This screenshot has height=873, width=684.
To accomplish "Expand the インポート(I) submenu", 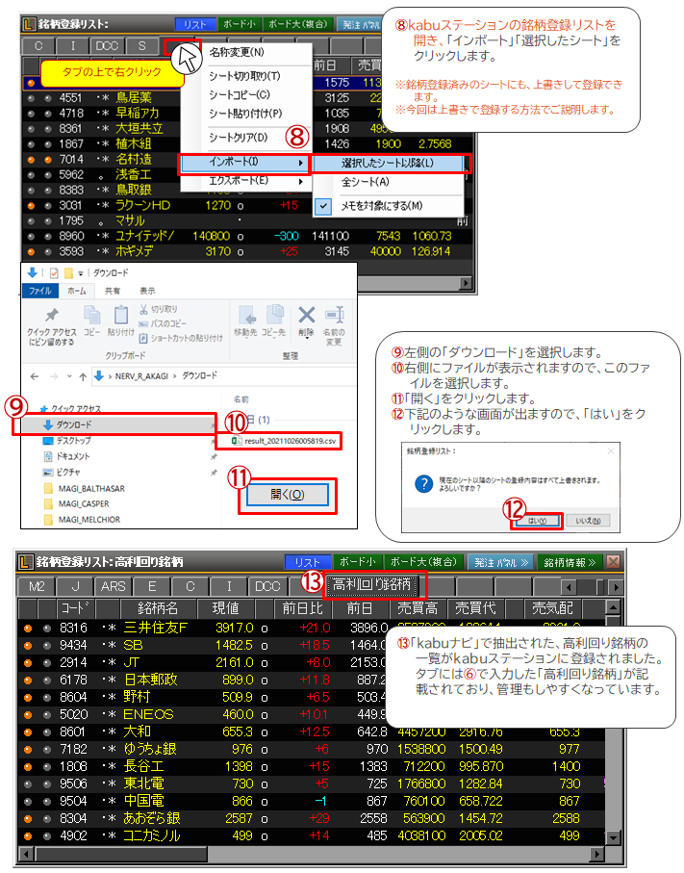I will (243, 163).
